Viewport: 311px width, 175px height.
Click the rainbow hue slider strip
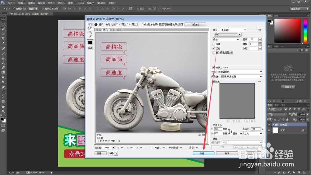point(305,31)
